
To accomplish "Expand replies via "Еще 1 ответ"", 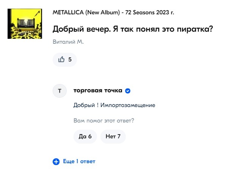I will [79, 162].
